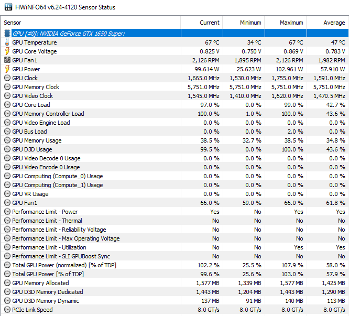Click the icon beside Performance Limit - Power
The width and height of the screenshot is (349, 316).
pyautogui.click(x=7, y=211)
